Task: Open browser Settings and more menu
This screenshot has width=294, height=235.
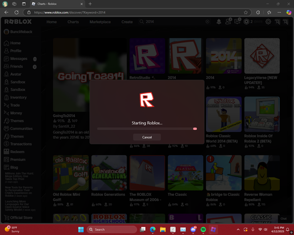Action: 279,12
